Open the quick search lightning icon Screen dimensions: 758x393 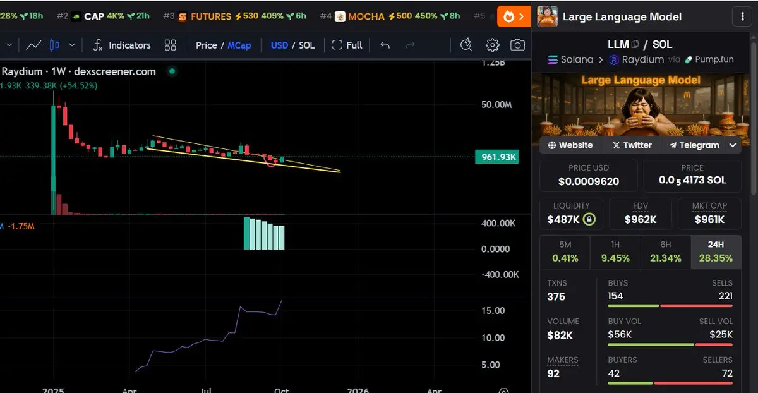[x=466, y=45]
